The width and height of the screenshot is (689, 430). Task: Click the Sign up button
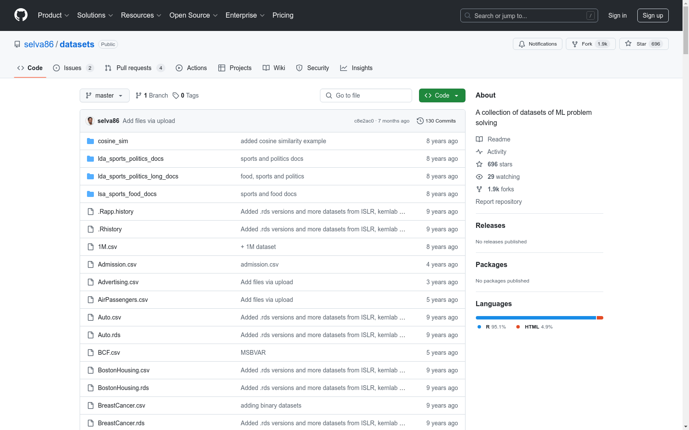tap(653, 15)
